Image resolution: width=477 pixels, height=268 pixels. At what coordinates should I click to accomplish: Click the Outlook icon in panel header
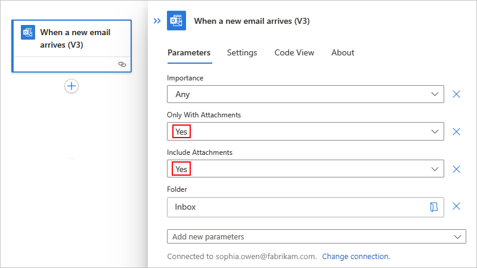pos(176,21)
